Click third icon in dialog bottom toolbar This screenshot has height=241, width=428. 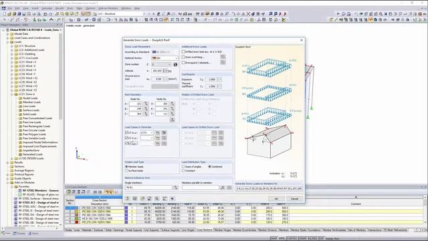pos(142,199)
